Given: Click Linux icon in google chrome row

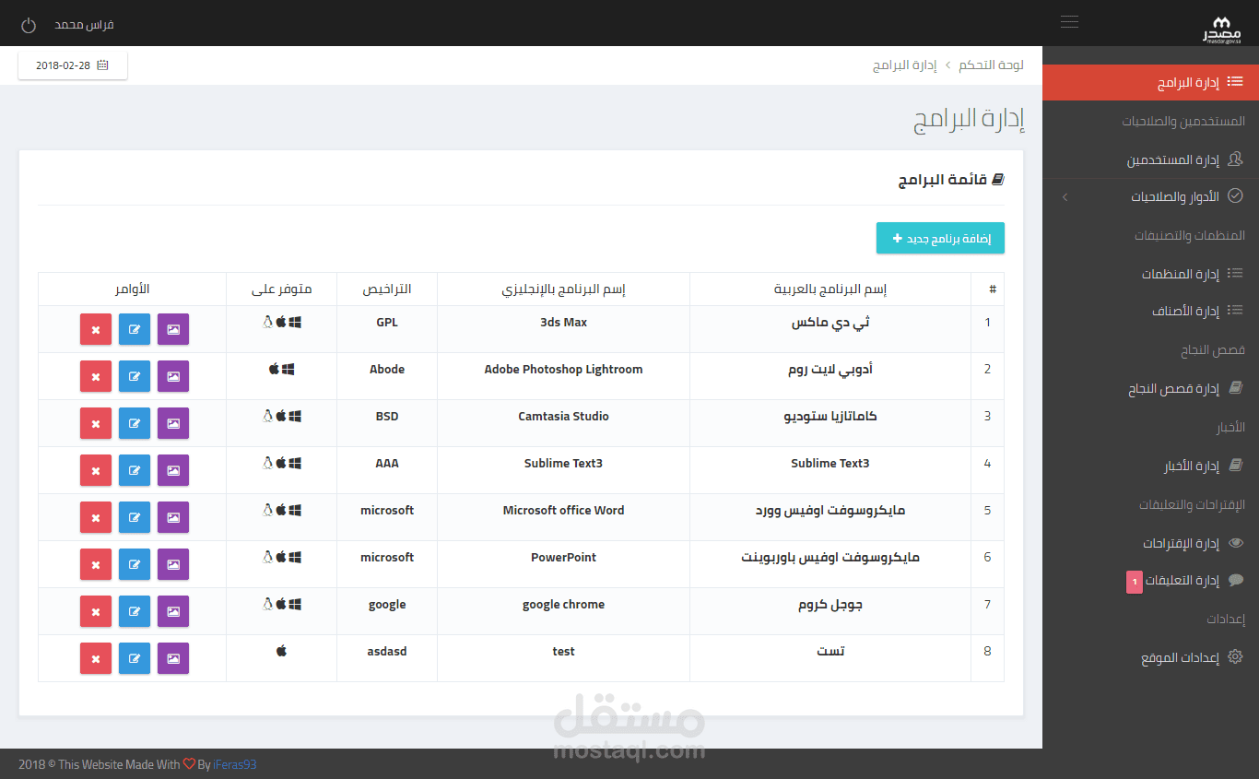Looking at the screenshot, I should pyautogui.click(x=268, y=604).
